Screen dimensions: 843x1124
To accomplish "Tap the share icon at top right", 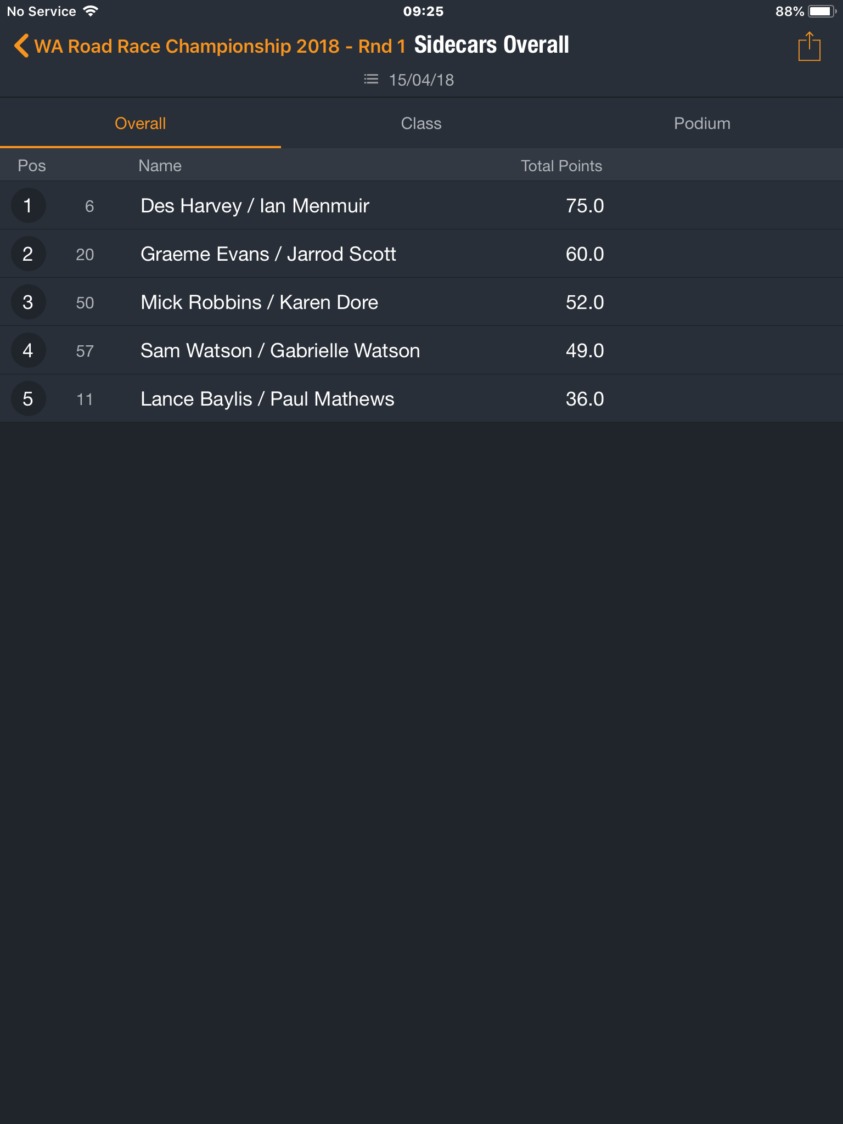I will coord(809,46).
